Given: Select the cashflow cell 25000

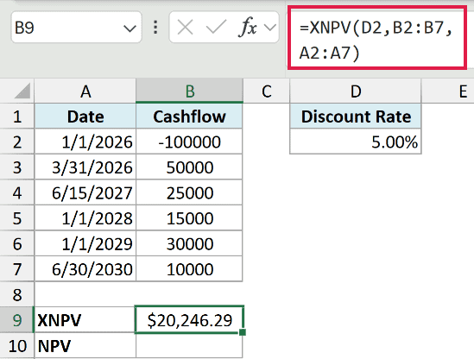Looking at the screenshot, I should pos(189,192).
